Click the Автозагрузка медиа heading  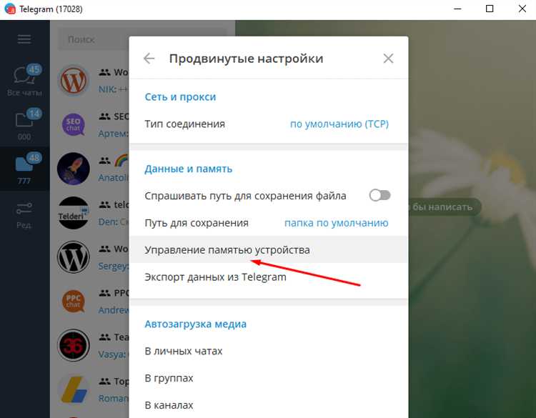coord(196,324)
